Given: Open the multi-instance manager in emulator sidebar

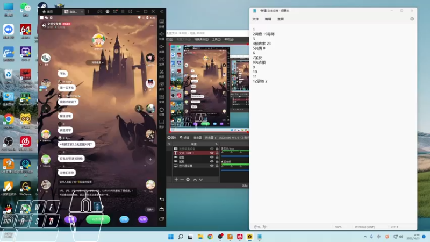Looking at the screenshot, I should (162, 84).
